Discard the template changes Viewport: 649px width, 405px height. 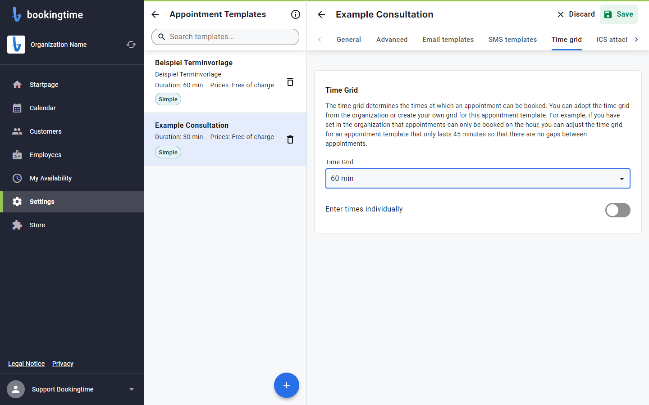(576, 14)
